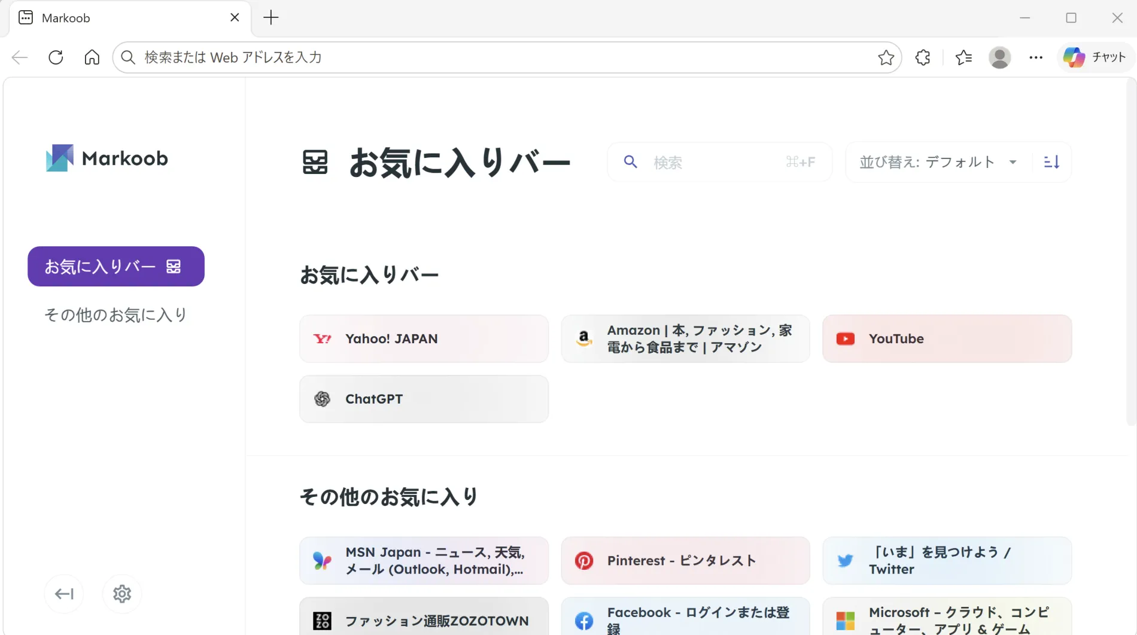Select その他のお気に入り in the sidebar
1137x635 pixels.
click(x=116, y=315)
